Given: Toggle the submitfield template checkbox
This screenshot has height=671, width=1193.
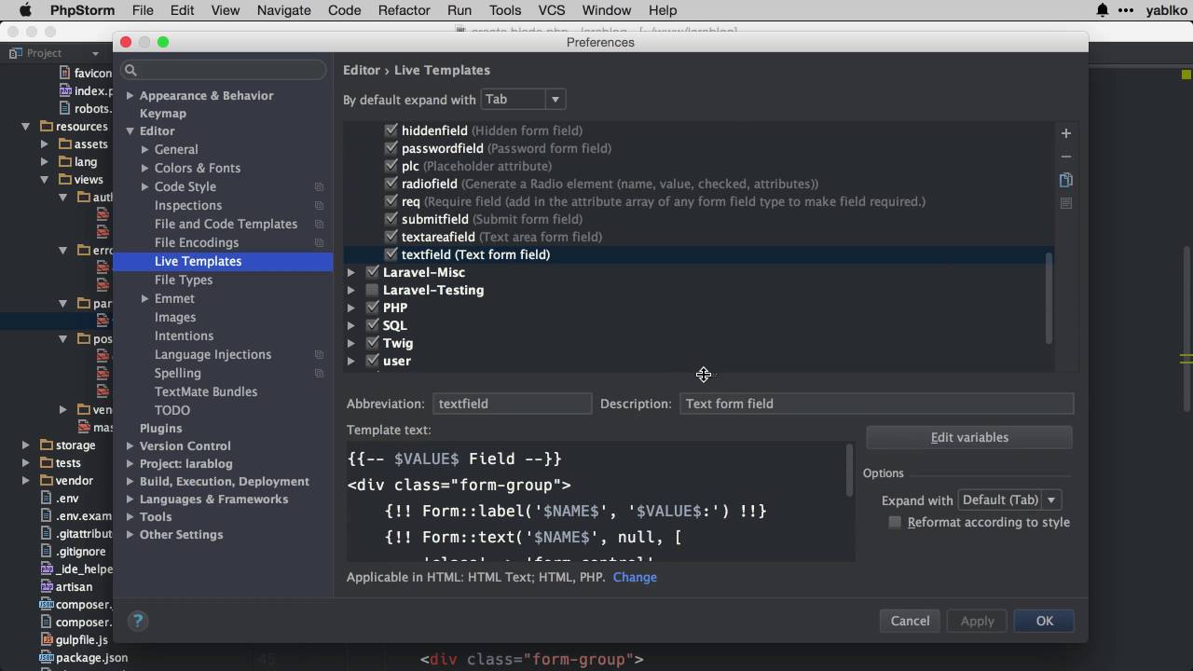Looking at the screenshot, I should pos(391,219).
